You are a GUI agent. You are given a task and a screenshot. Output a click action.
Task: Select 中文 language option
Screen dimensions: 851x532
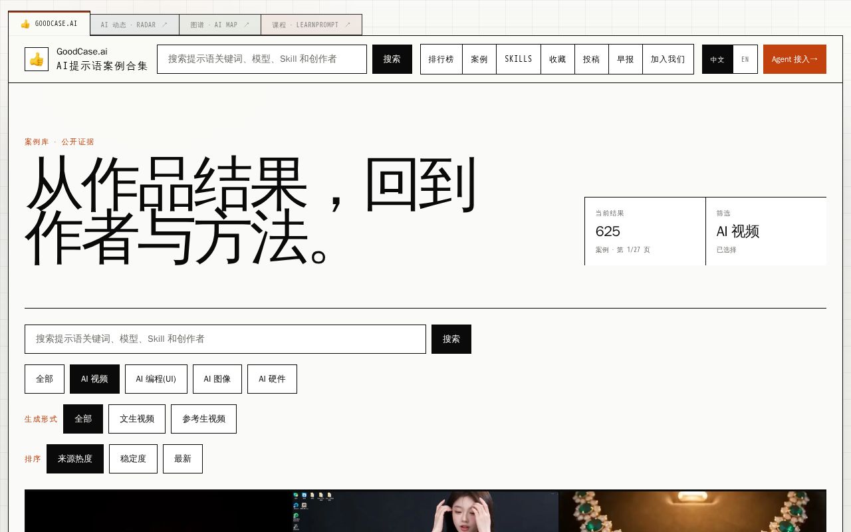tap(717, 59)
